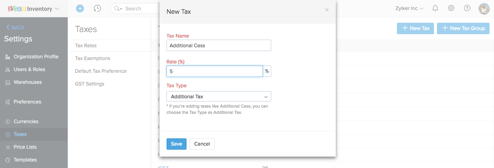494x168 pixels.
Task: Cancel the New Tax dialog
Action: (x=202, y=144)
